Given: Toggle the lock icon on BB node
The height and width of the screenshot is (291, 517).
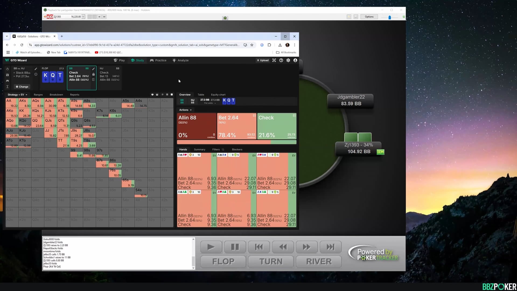Looking at the screenshot, I should coord(93,74).
